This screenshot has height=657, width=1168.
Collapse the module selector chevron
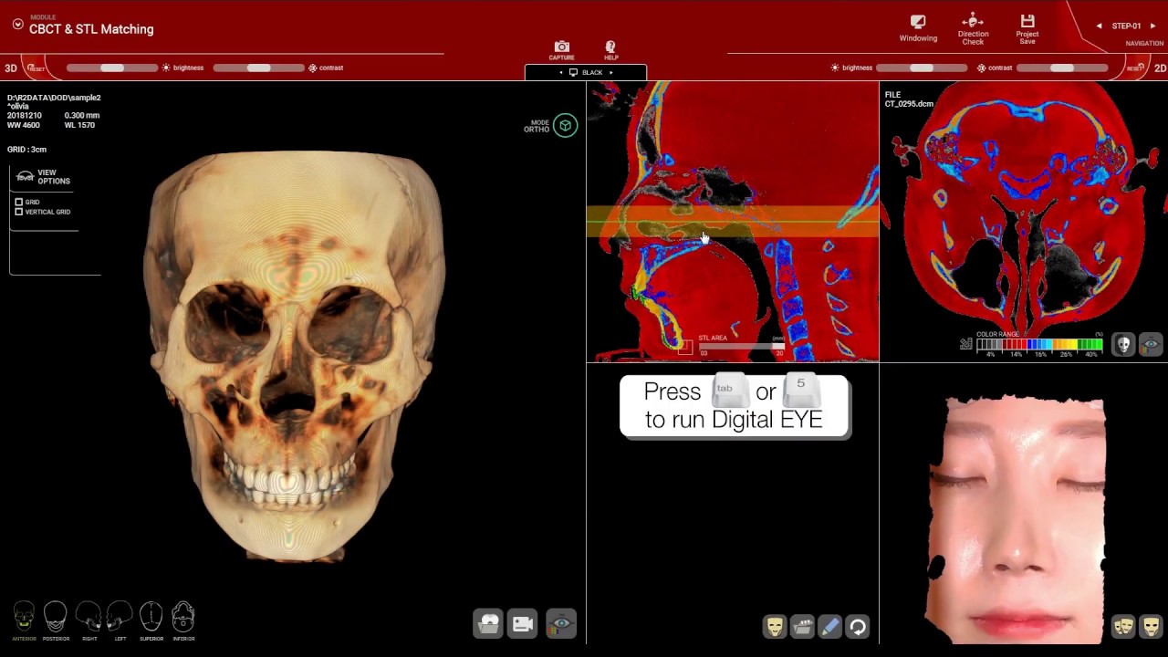tap(17, 24)
